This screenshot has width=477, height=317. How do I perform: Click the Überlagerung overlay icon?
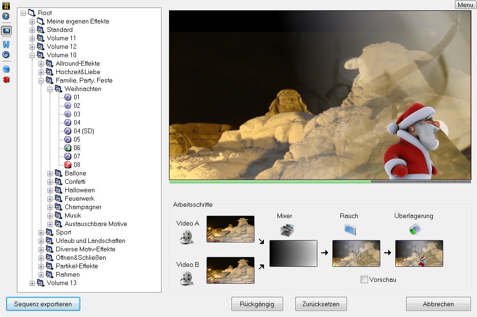[x=414, y=229]
